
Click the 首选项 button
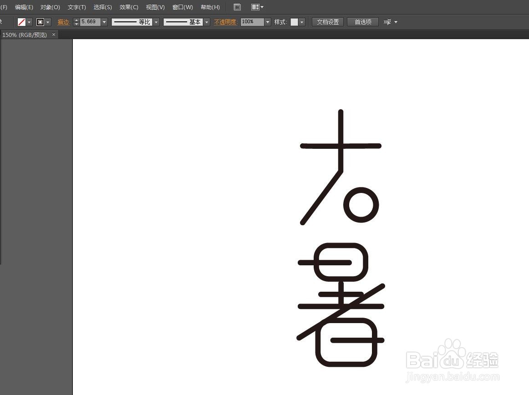tap(363, 22)
